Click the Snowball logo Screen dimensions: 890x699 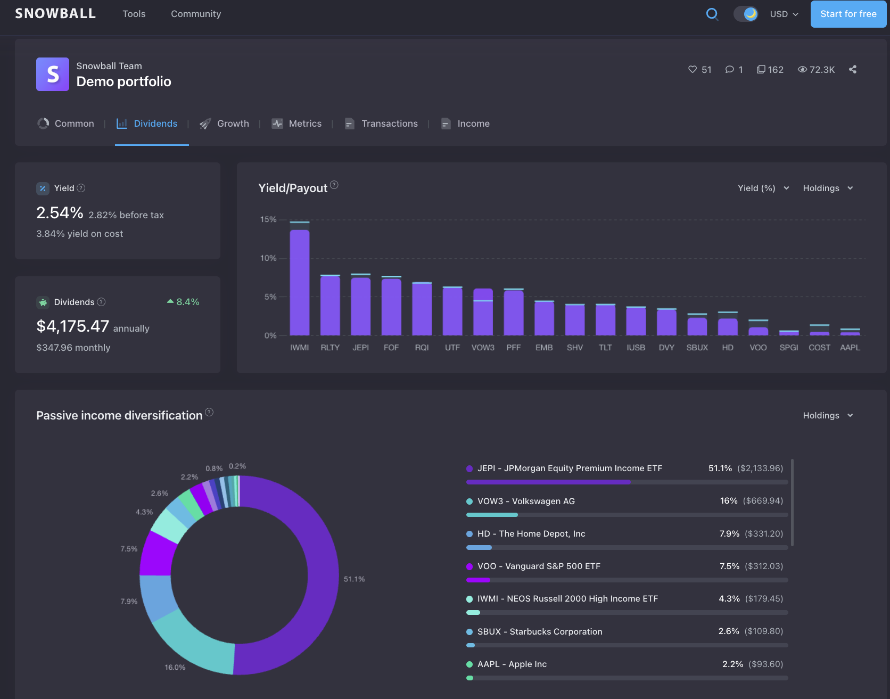tap(55, 14)
